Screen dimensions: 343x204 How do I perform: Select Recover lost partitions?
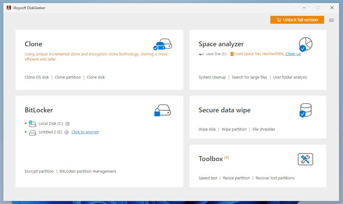click(x=275, y=178)
